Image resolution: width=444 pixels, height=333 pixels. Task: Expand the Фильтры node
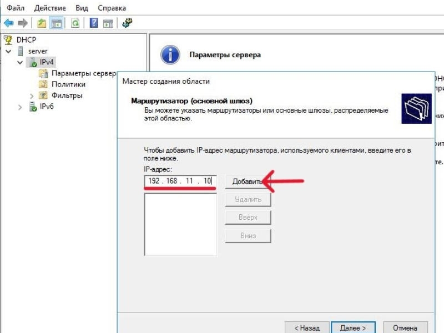point(32,96)
